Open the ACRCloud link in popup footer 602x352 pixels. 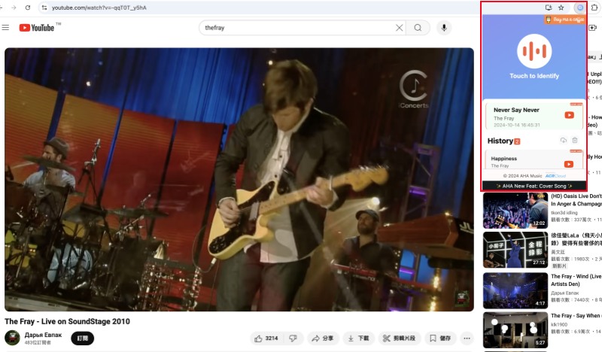555,176
